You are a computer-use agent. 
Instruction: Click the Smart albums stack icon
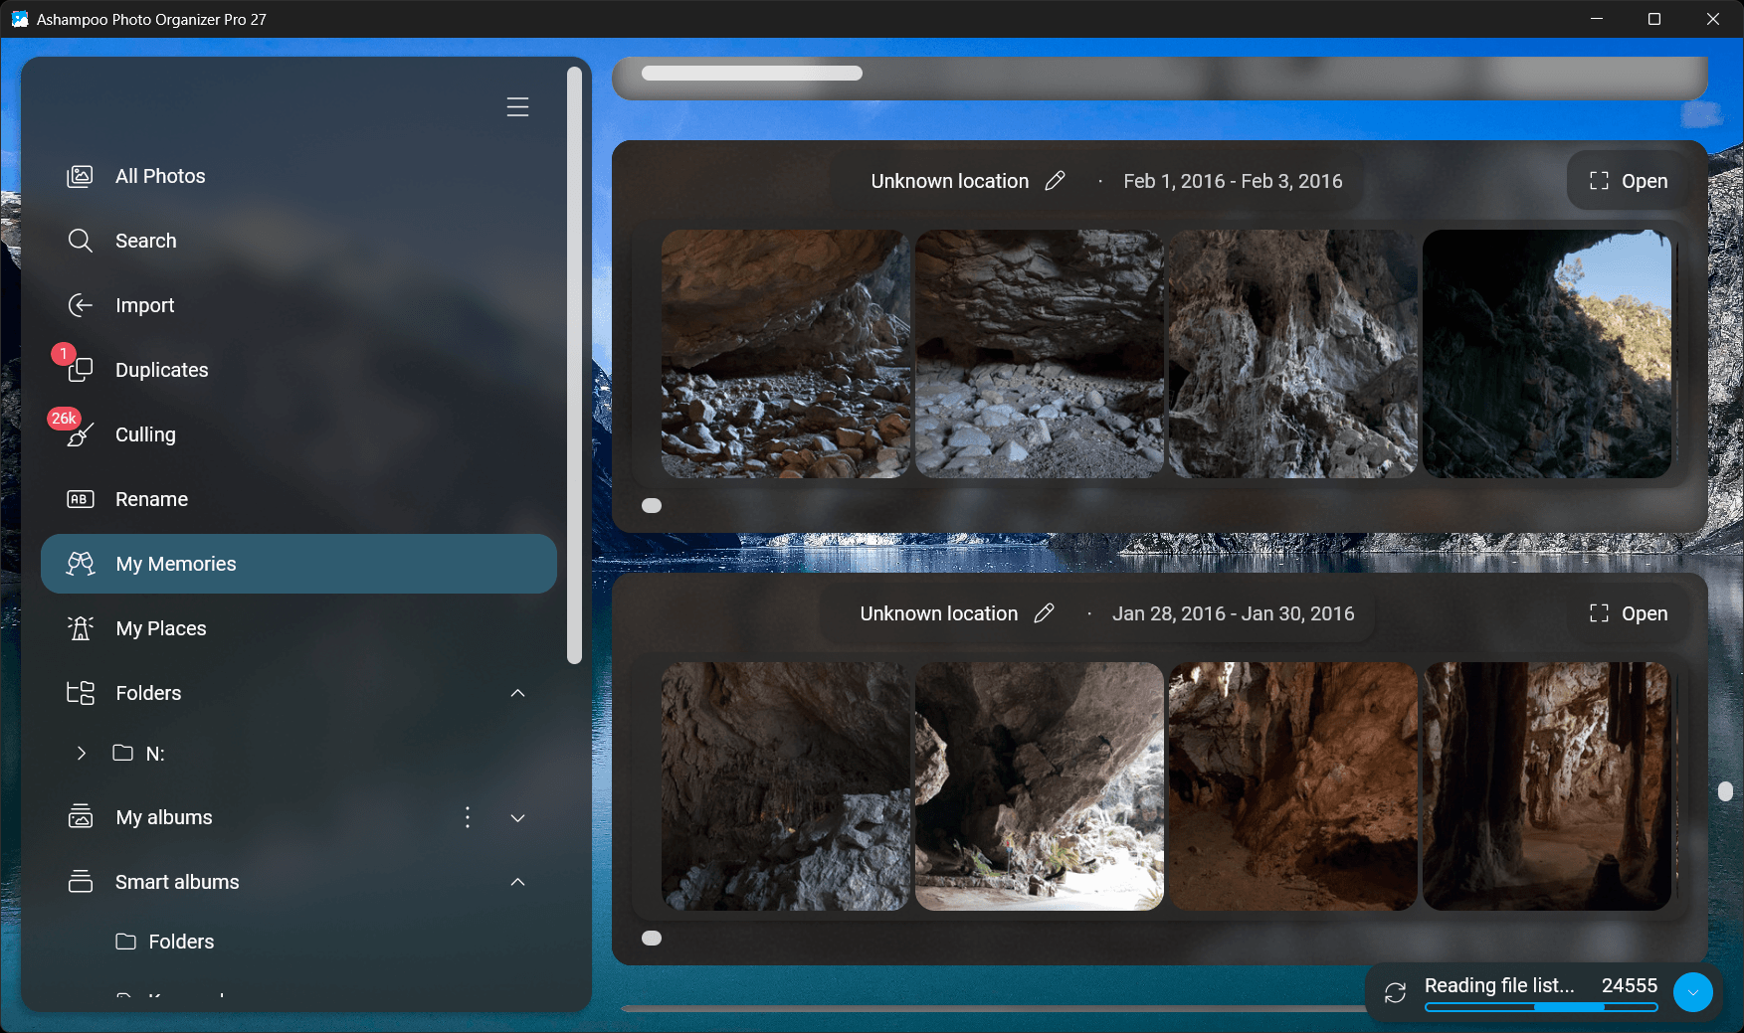tap(80, 882)
